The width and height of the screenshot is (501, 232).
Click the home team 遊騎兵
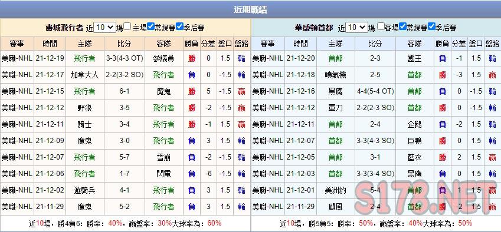coord(84,190)
